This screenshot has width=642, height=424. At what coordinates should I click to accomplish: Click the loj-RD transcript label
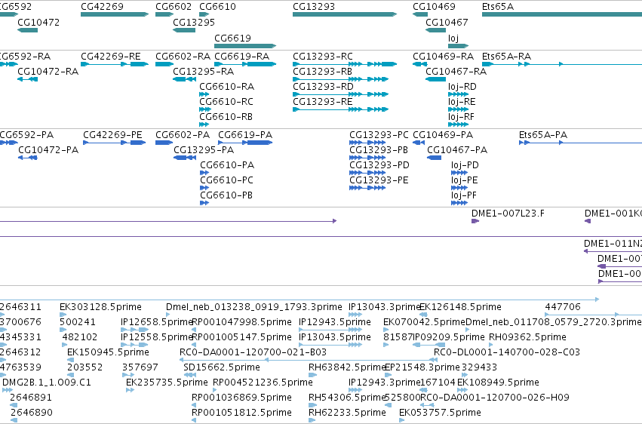[x=462, y=86]
